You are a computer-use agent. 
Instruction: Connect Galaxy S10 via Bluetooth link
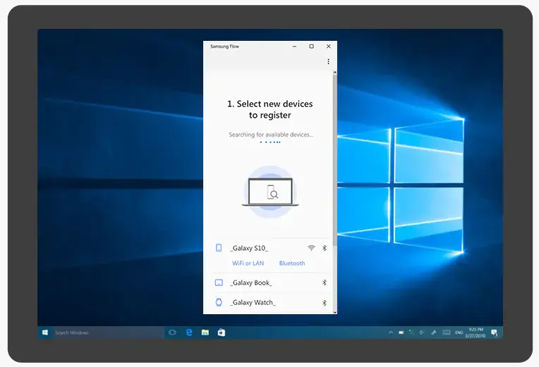pyautogui.click(x=292, y=263)
